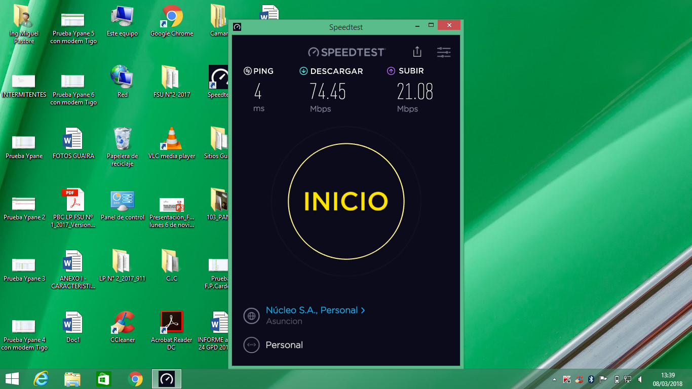Select the INTERMITENTES file
The height and width of the screenshot is (389, 692).
[24, 85]
